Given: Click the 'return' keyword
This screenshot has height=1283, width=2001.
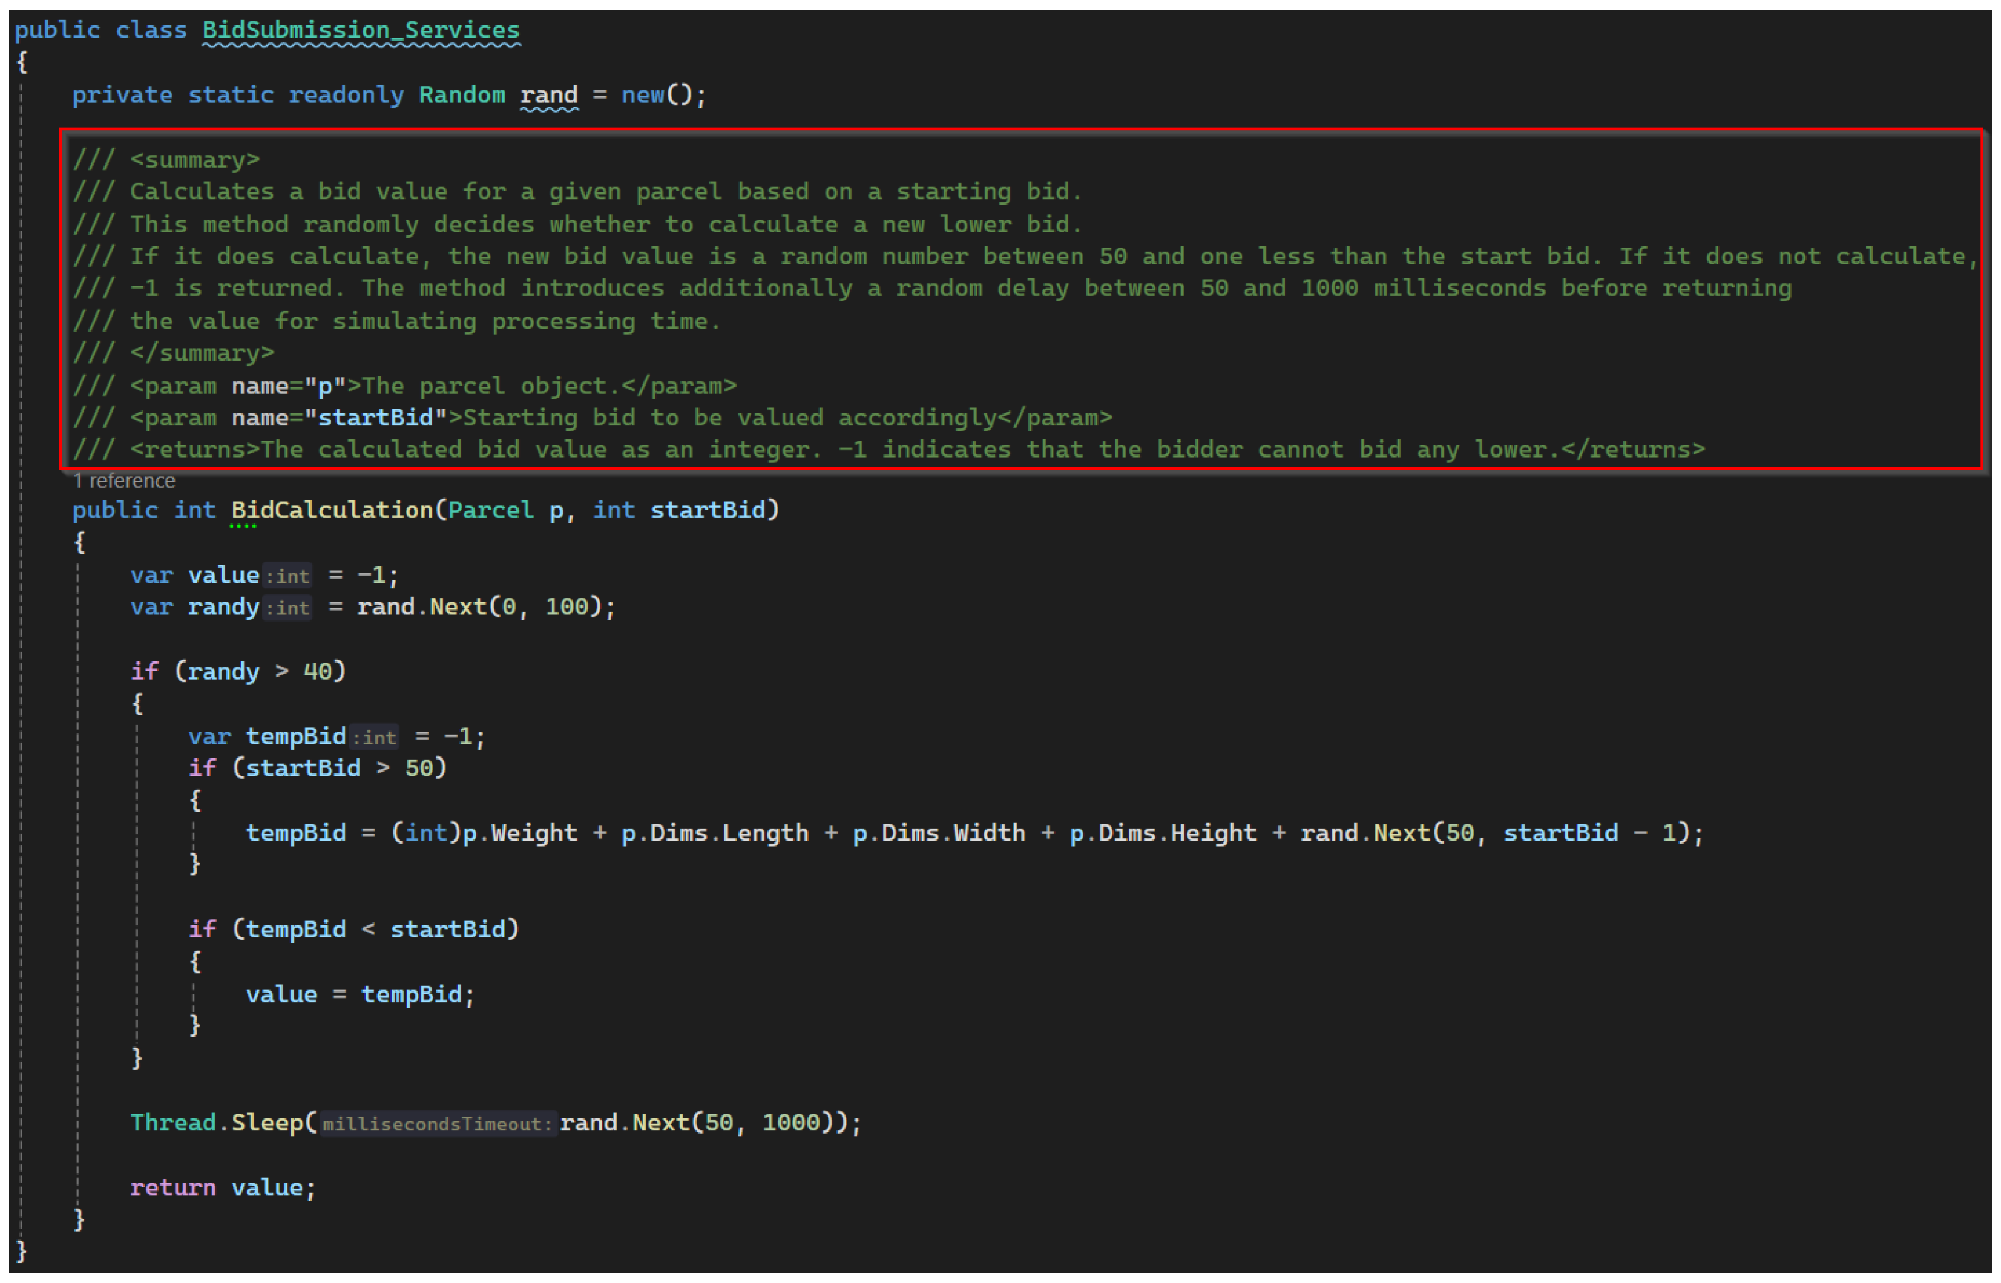Looking at the screenshot, I should pos(172,1187).
